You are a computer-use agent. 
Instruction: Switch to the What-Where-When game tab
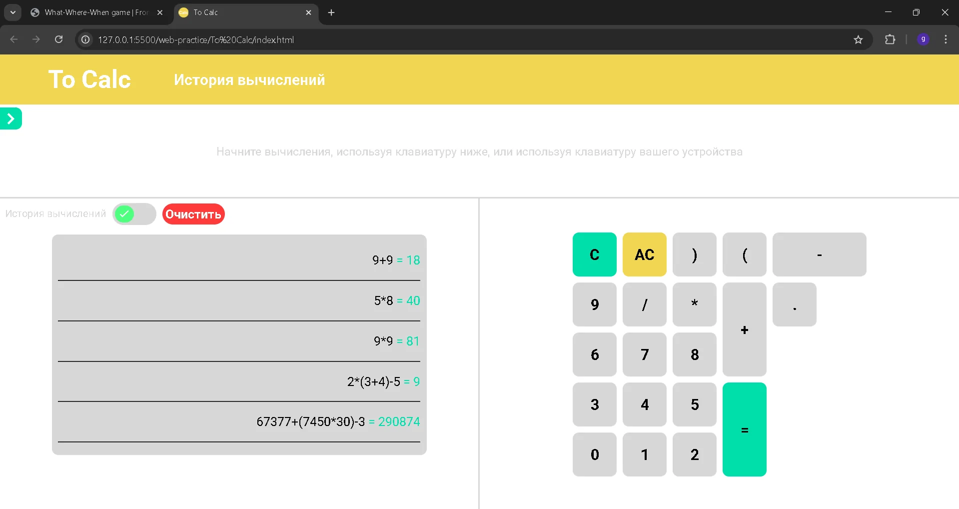coord(96,12)
